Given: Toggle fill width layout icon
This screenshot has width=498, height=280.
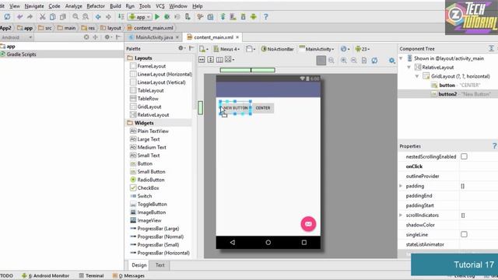Looking at the screenshot, I should coord(202,60).
